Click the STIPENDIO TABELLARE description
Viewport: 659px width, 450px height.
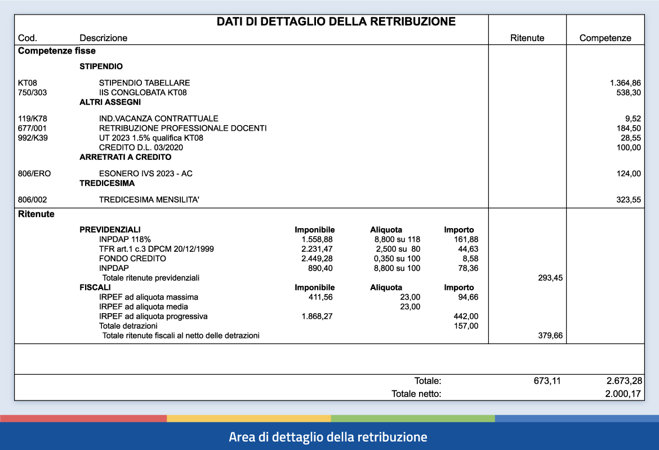pyautogui.click(x=144, y=83)
